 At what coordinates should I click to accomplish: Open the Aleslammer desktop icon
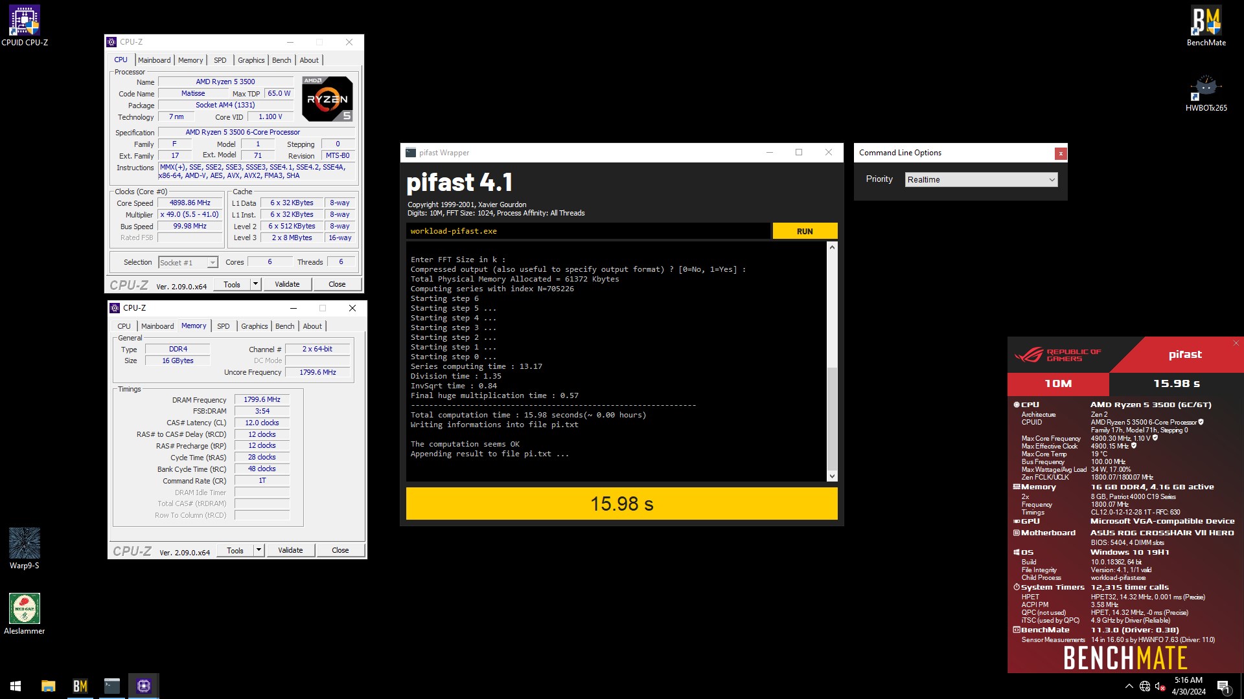point(25,614)
